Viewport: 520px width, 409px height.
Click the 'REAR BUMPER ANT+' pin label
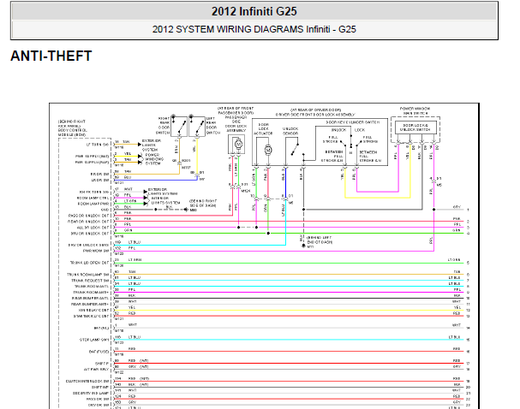[90, 305]
